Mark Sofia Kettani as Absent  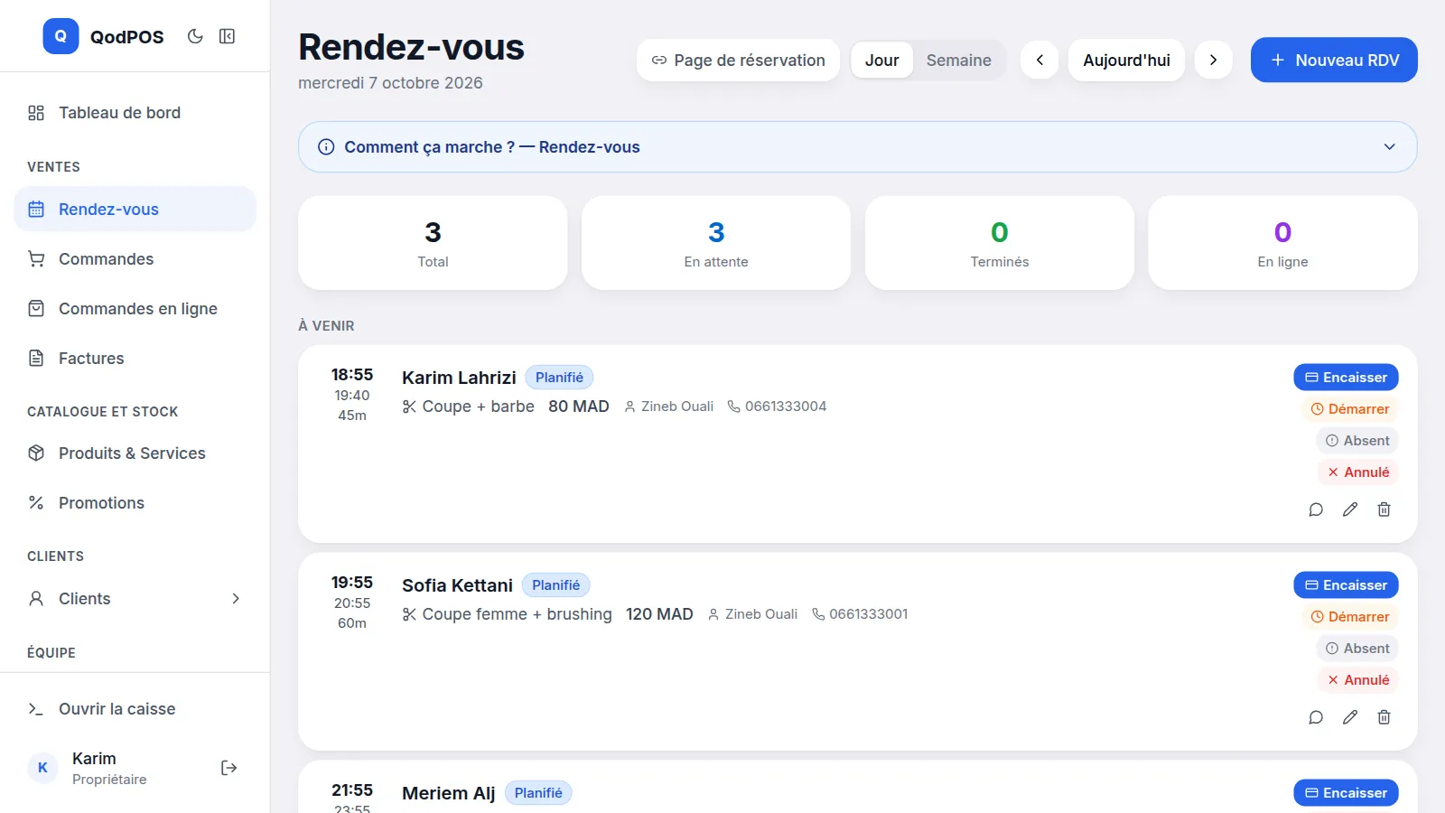[1357, 649]
